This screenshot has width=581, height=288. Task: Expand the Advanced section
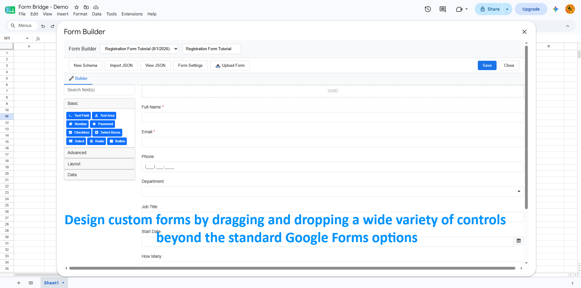pyautogui.click(x=100, y=153)
